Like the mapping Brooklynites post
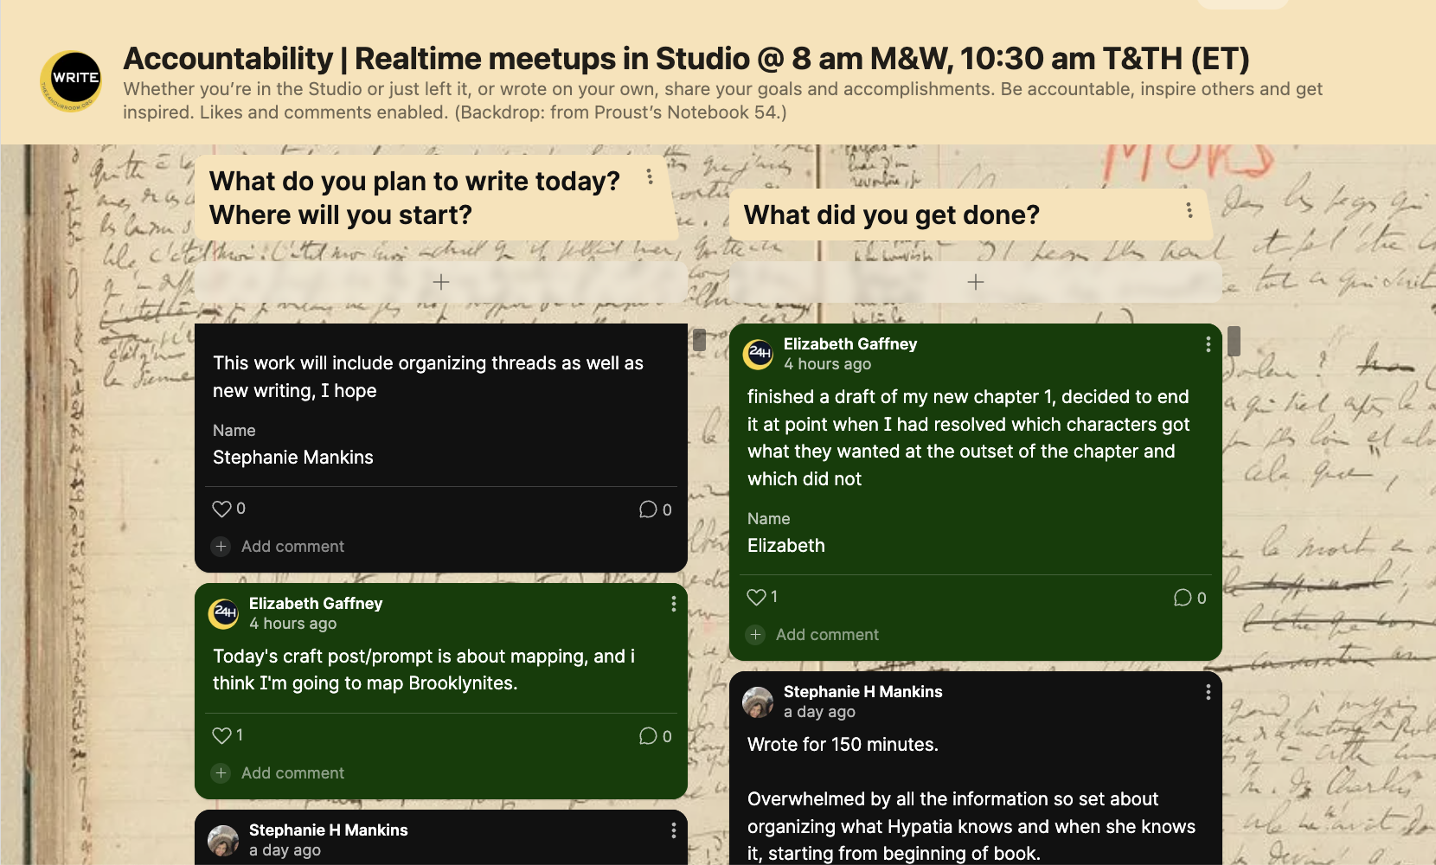Screen dimensions: 1436x865 click(x=222, y=735)
